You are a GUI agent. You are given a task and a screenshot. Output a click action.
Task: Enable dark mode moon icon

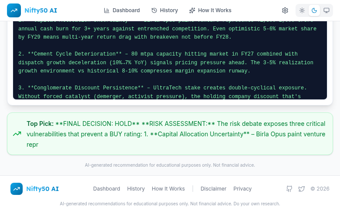[314, 10]
